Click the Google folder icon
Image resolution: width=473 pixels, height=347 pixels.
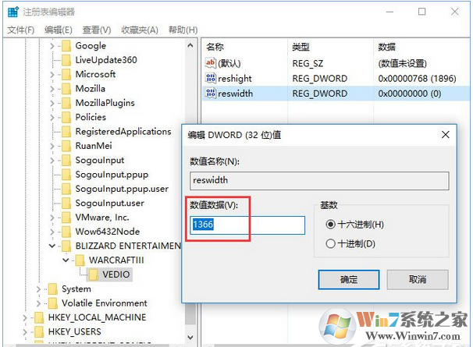pos(66,46)
